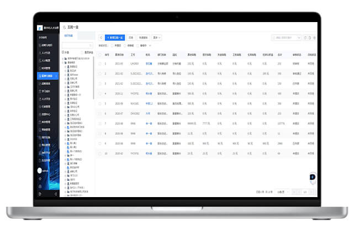The image size is (355, 228).
Task: Click the document icon at sidebar bottom-left
Action: 40,194
